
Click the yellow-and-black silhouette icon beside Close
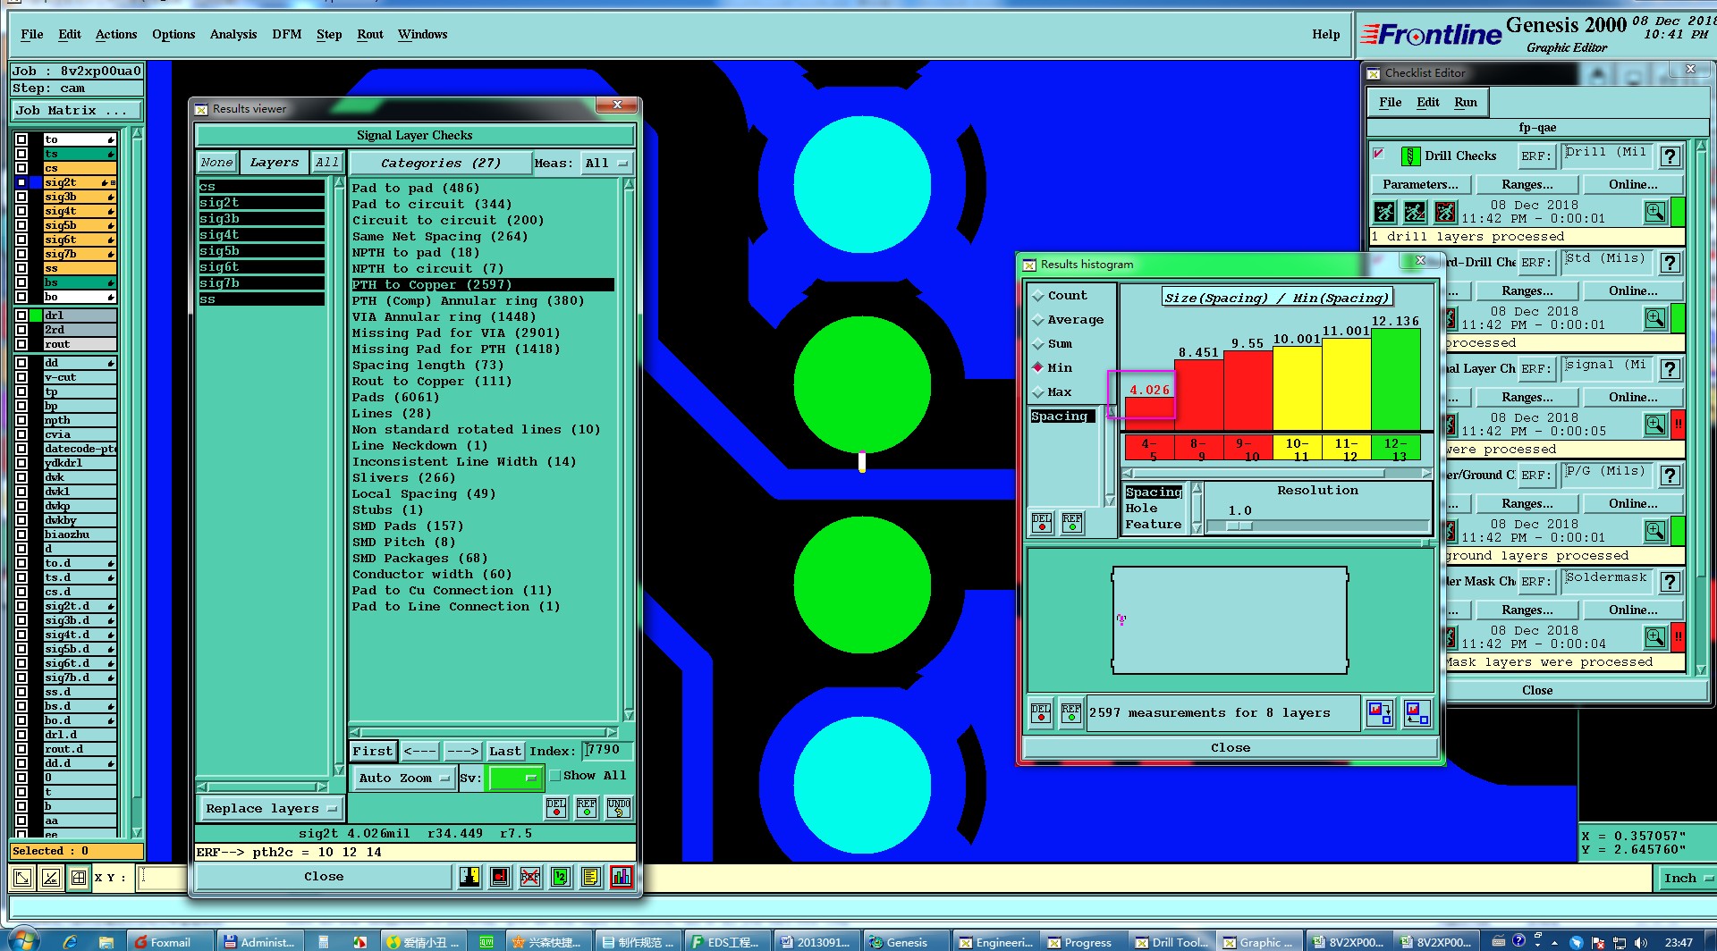tap(469, 877)
